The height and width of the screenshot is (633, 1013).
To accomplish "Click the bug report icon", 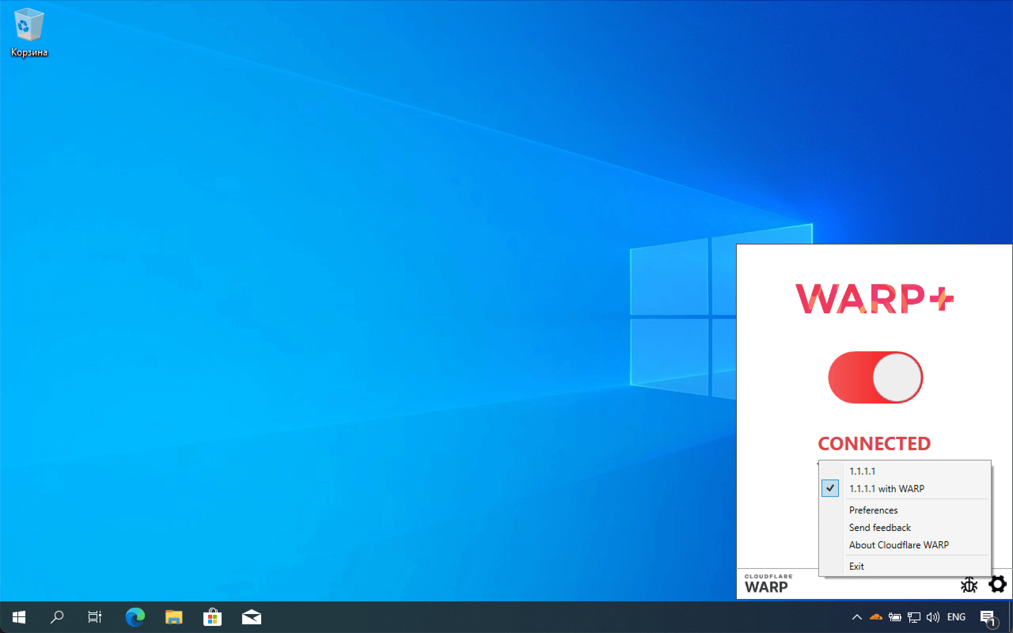I will tap(969, 585).
